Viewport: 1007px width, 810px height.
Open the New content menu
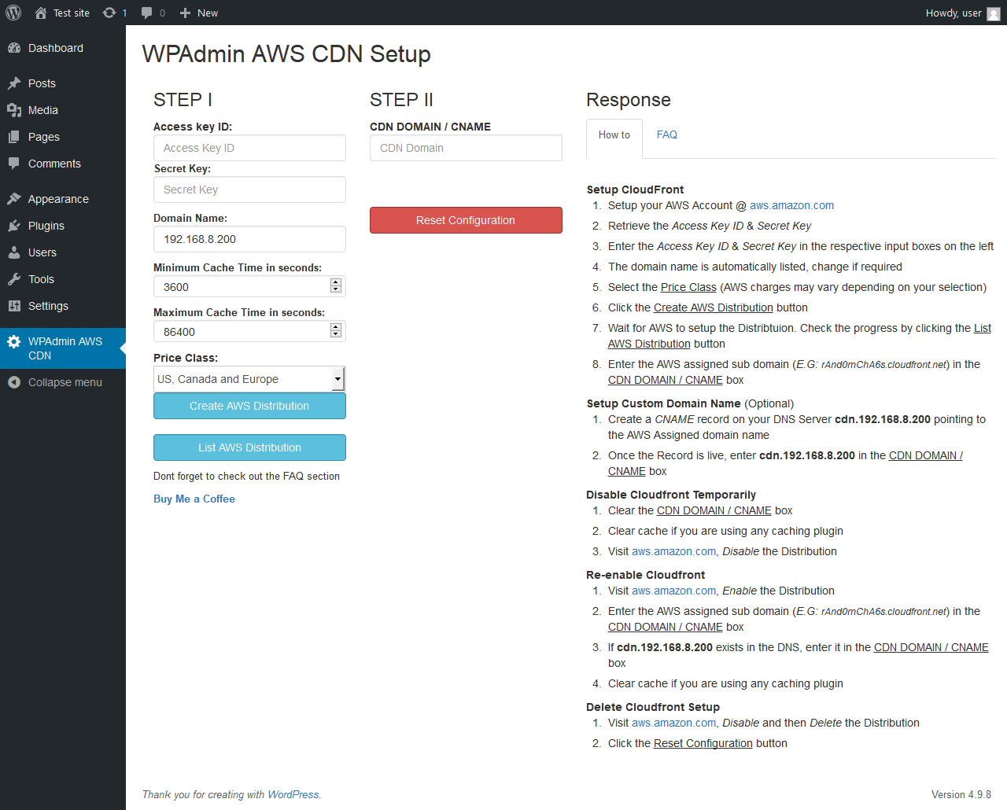199,13
